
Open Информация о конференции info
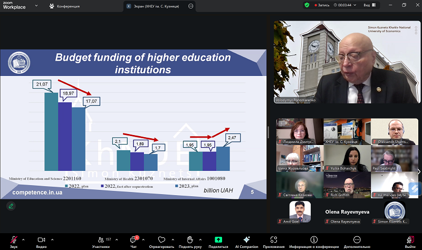pos(314,240)
